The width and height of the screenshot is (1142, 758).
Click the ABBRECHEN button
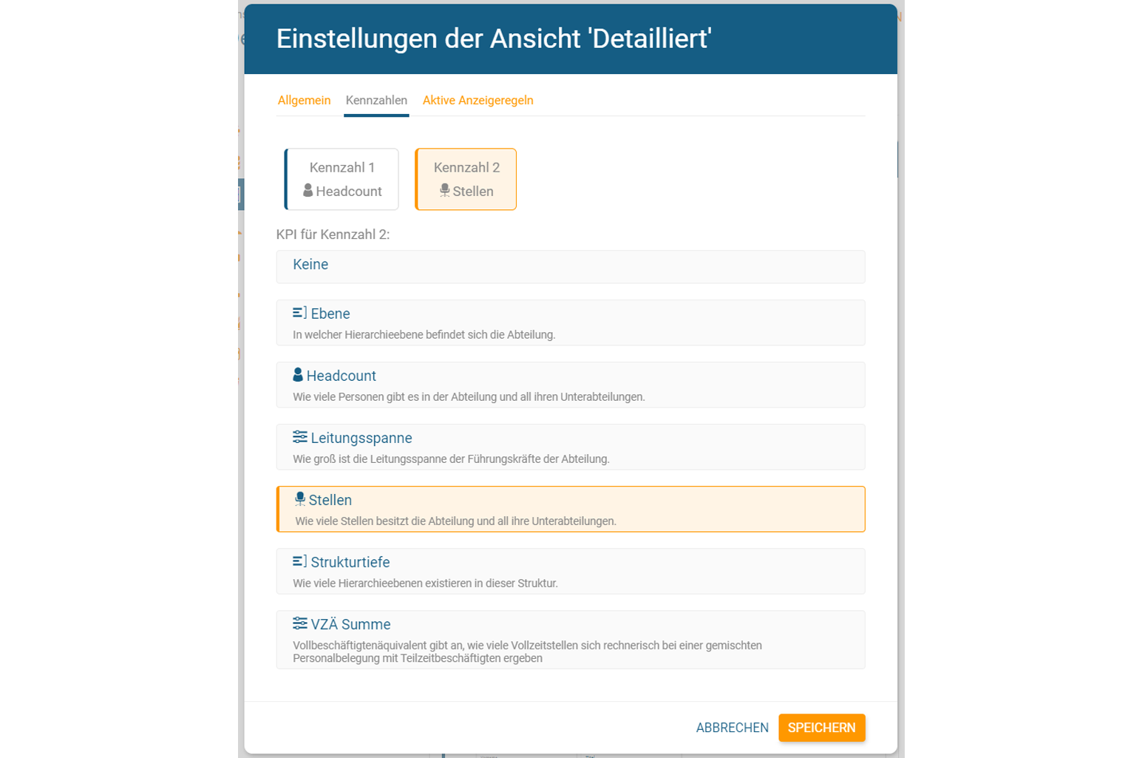pos(732,728)
